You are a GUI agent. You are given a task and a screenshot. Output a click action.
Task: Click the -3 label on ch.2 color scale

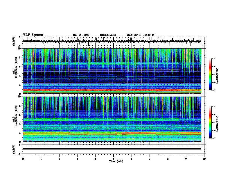pyautogui.click(x=214, y=107)
